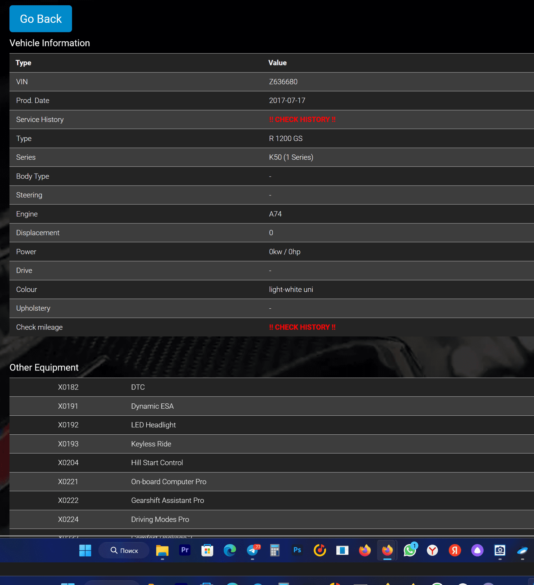Click the Keyless Ride equipment row
The width and height of the screenshot is (534, 585).
click(151, 444)
